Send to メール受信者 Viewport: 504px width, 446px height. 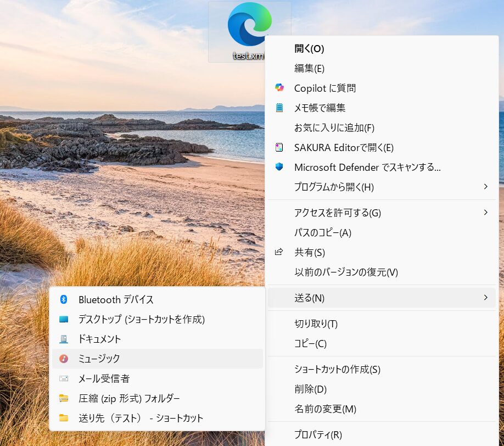coord(158,378)
